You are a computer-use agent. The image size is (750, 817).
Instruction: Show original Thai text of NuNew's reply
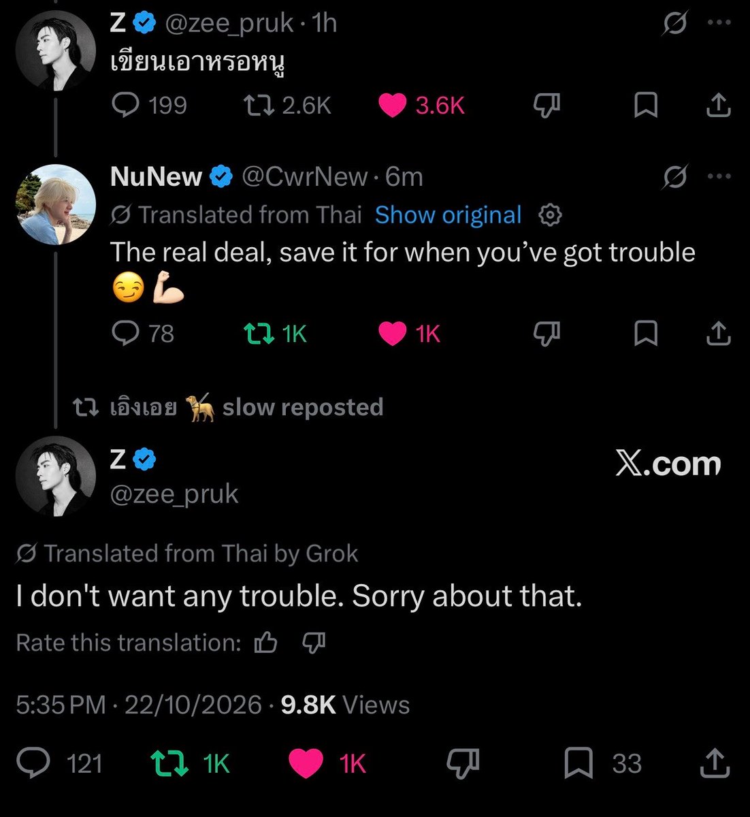(448, 215)
